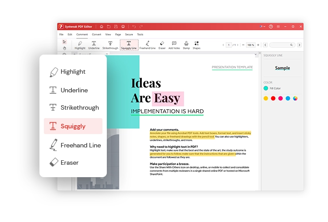
Task: Open the hamburger menu in title bar
Action: [278, 26]
